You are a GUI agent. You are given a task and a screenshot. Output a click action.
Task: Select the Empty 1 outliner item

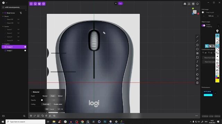click(14, 51)
